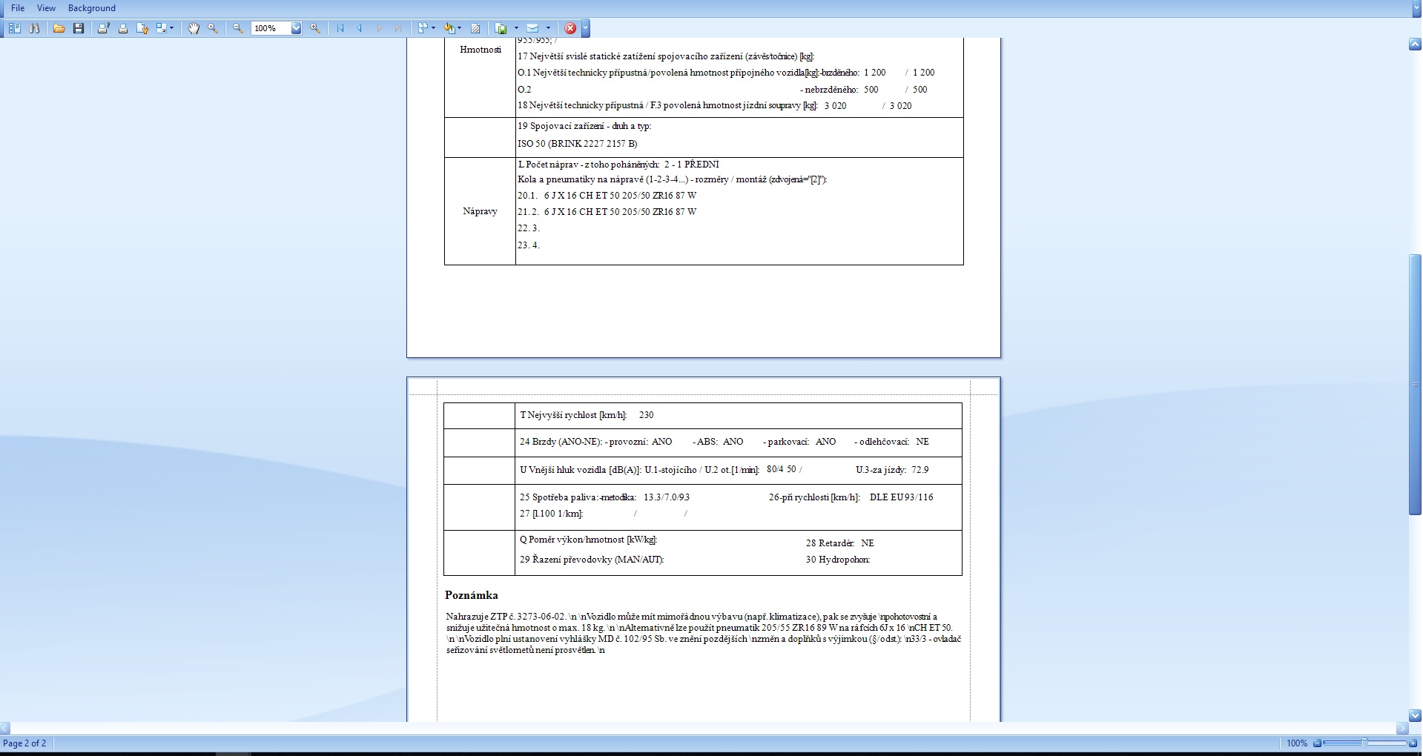1423x756 pixels.
Task: Go to the previous page
Action: (x=360, y=28)
